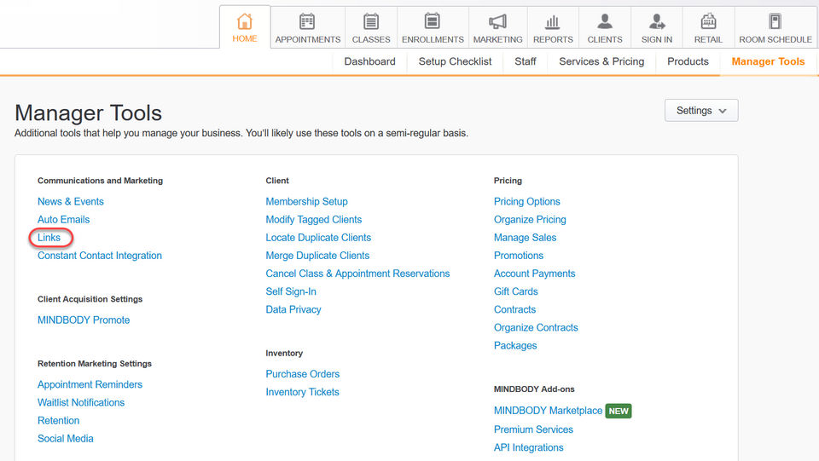
Task: Open the News & Events link
Action: pyautogui.click(x=71, y=201)
